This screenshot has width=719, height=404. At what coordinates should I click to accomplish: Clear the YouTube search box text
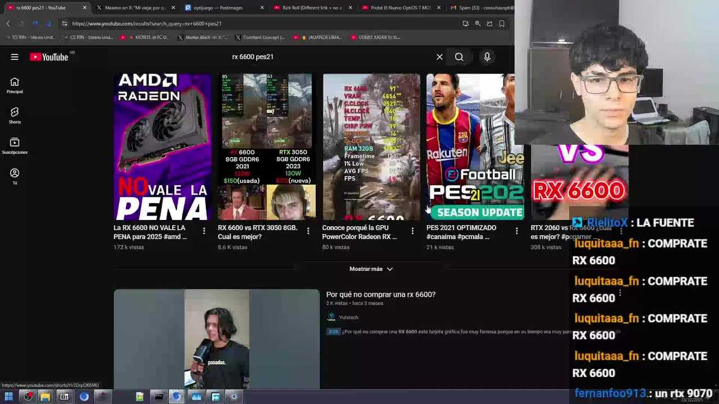[440, 57]
